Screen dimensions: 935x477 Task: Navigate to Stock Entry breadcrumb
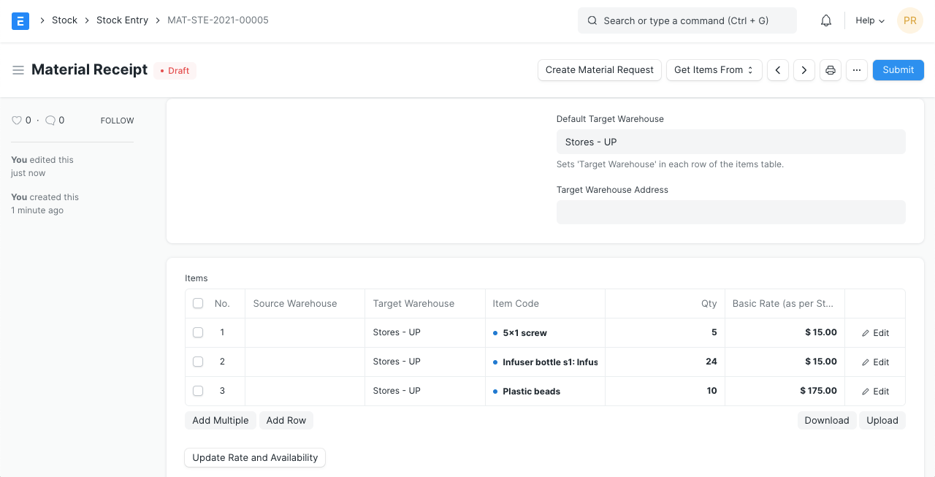click(122, 20)
